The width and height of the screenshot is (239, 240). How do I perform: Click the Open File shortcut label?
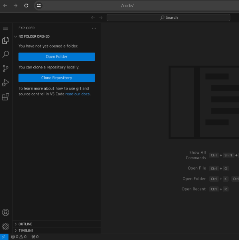[x=197, y=168]
